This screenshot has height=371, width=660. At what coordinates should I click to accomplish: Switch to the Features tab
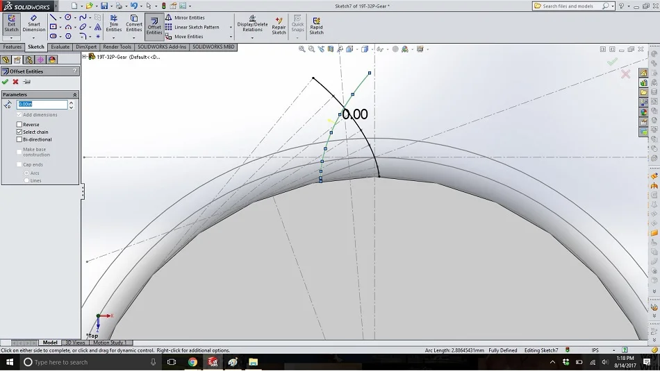coord(13,47)
